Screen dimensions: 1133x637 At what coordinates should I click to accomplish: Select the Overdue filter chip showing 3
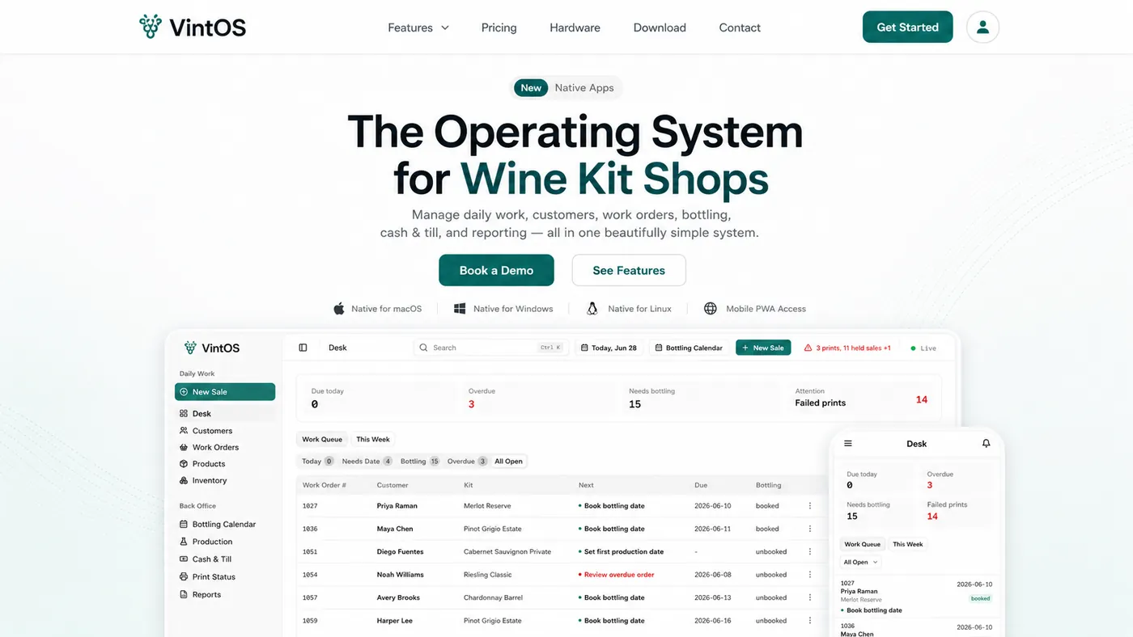pos(468,462)
